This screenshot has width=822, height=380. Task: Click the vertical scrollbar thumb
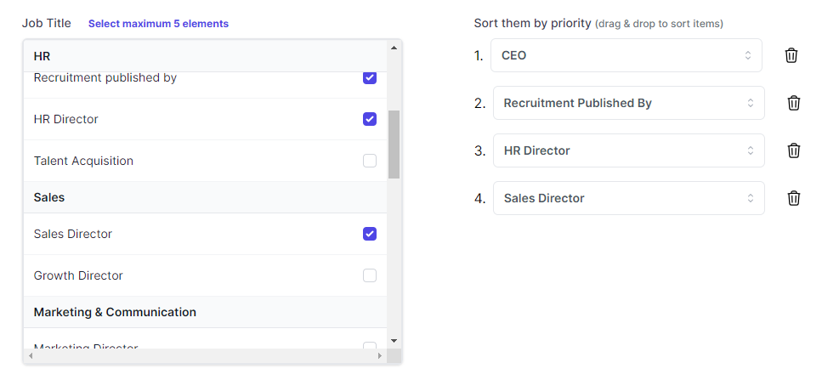click(x=394, y=143)
